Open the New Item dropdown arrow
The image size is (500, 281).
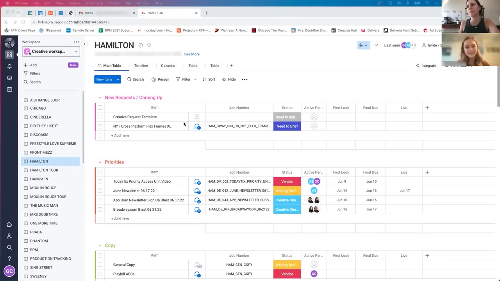point(118,79)
